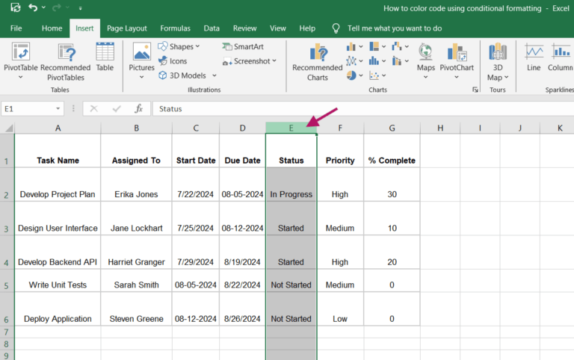Switch to the Formulas tab
Image resolution: width=574 pixels, height=360 pixels.
[x=175, y=28]
